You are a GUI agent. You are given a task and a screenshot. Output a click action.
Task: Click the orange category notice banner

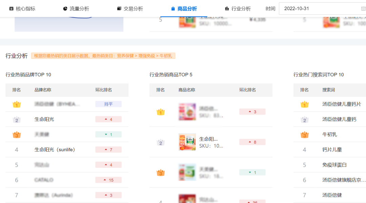pos(103,56)
